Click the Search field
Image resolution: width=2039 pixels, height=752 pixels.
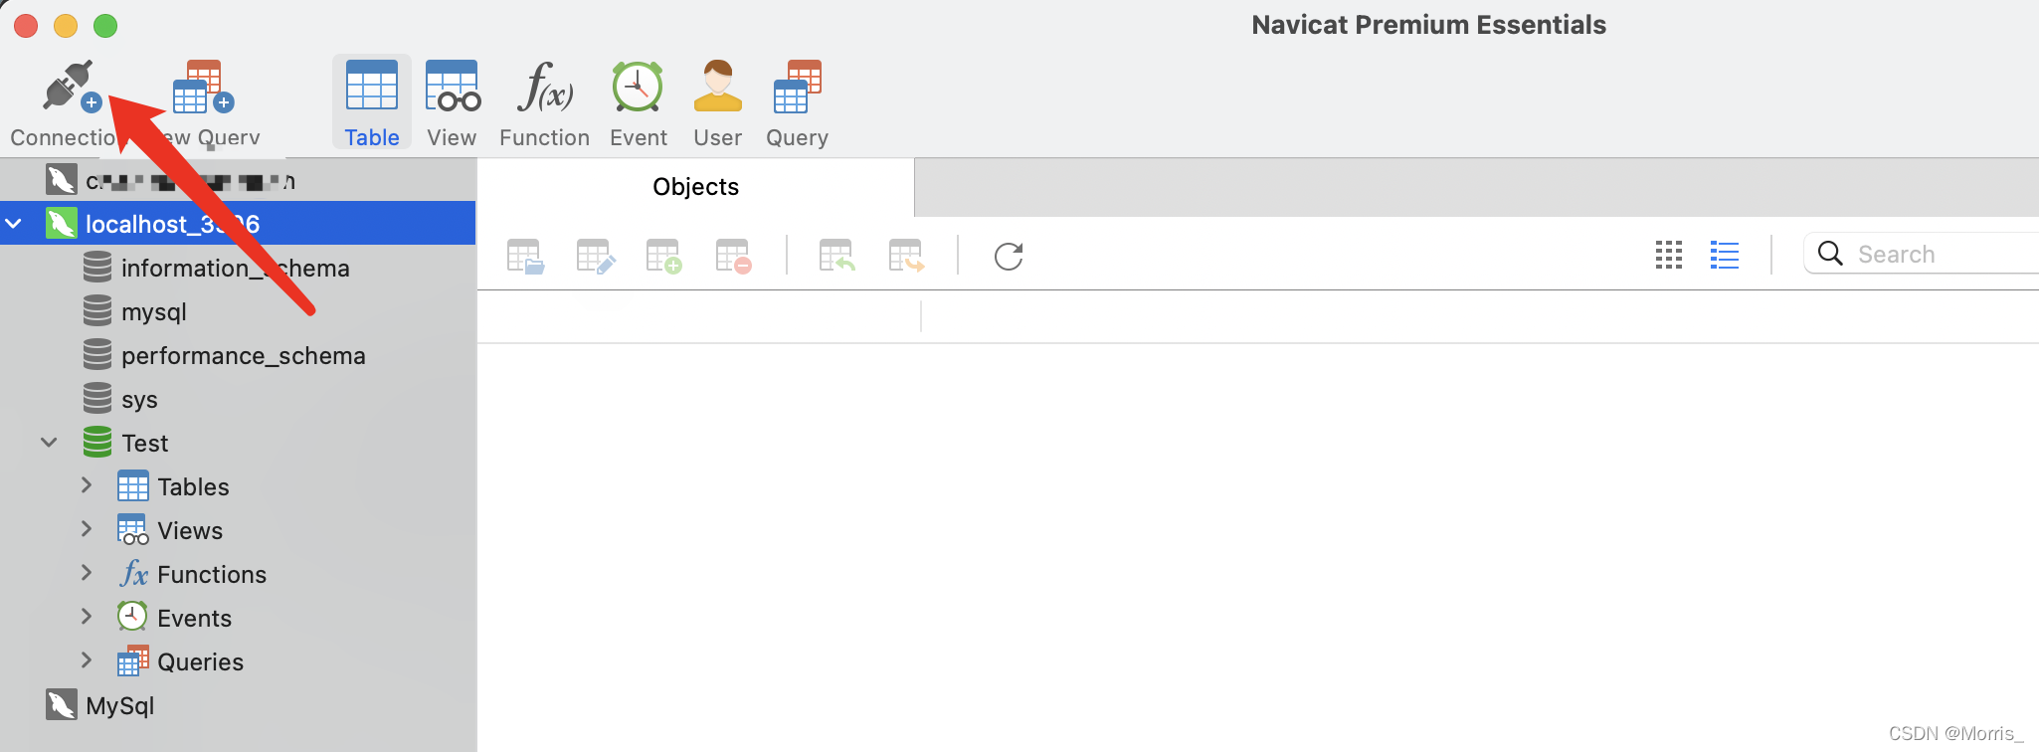[1922, 254]
